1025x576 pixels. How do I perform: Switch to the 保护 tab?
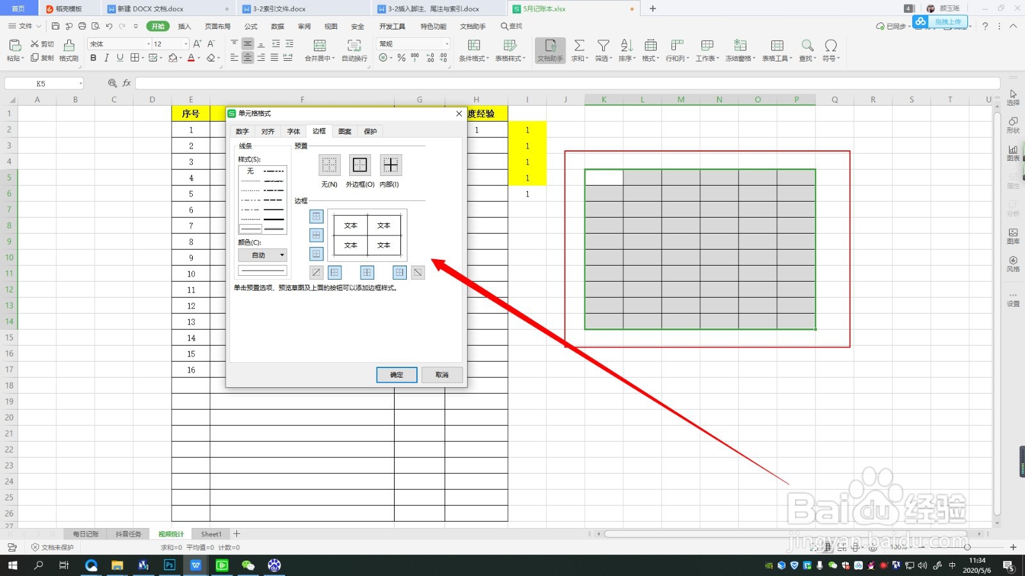point(370,131)
